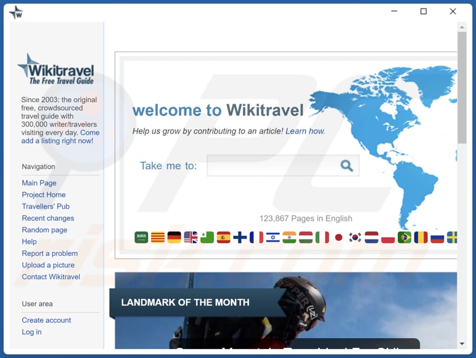This screenshot has height=358, width=476.
Task: Follow the Learn how link
Action: point(305,131)
